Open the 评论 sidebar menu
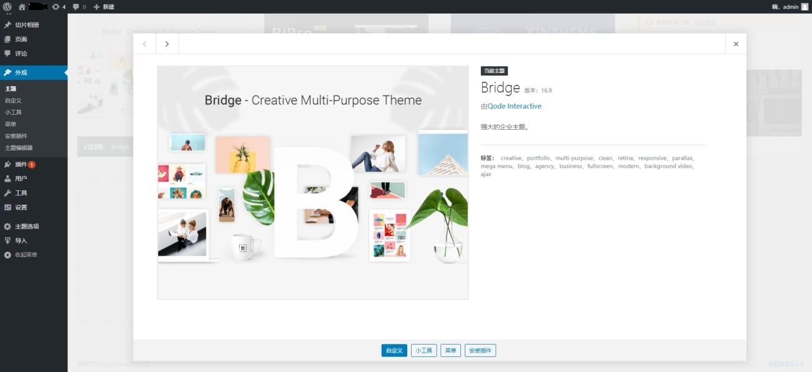Screen dimensions: 812x372 (x=34, y=54)
